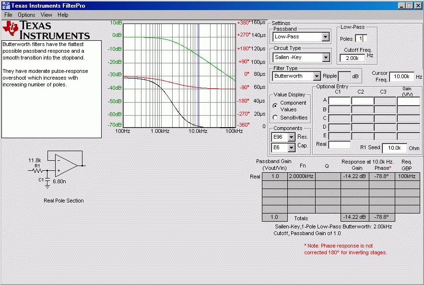Select Component Values radio button

pos(275,106)
